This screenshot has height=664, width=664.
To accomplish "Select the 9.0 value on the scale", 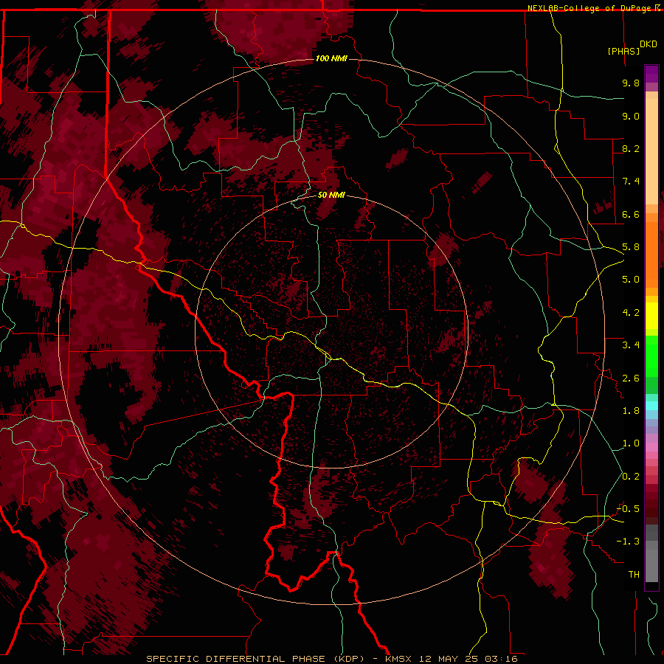I will point(631,116).
